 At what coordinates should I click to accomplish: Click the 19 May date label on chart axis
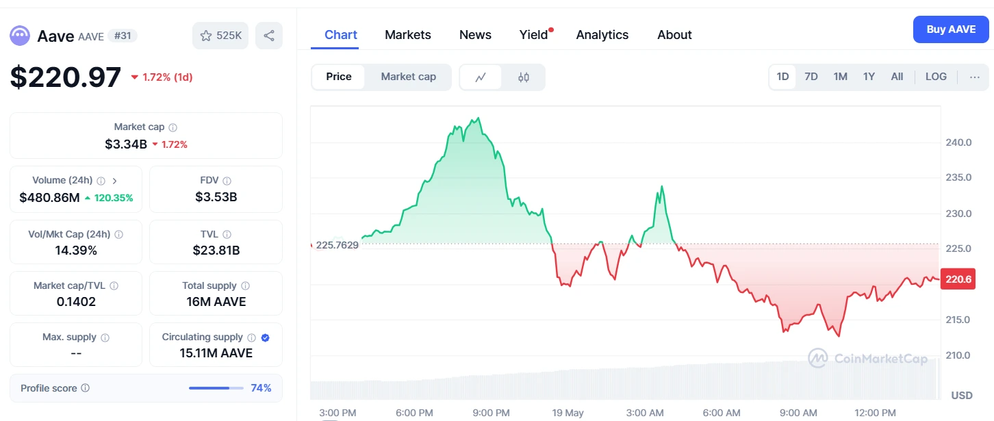tap(568, 413)
